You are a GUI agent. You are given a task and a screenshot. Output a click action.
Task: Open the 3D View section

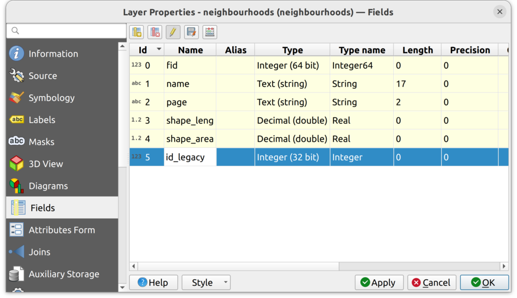[x=45, y=164]
